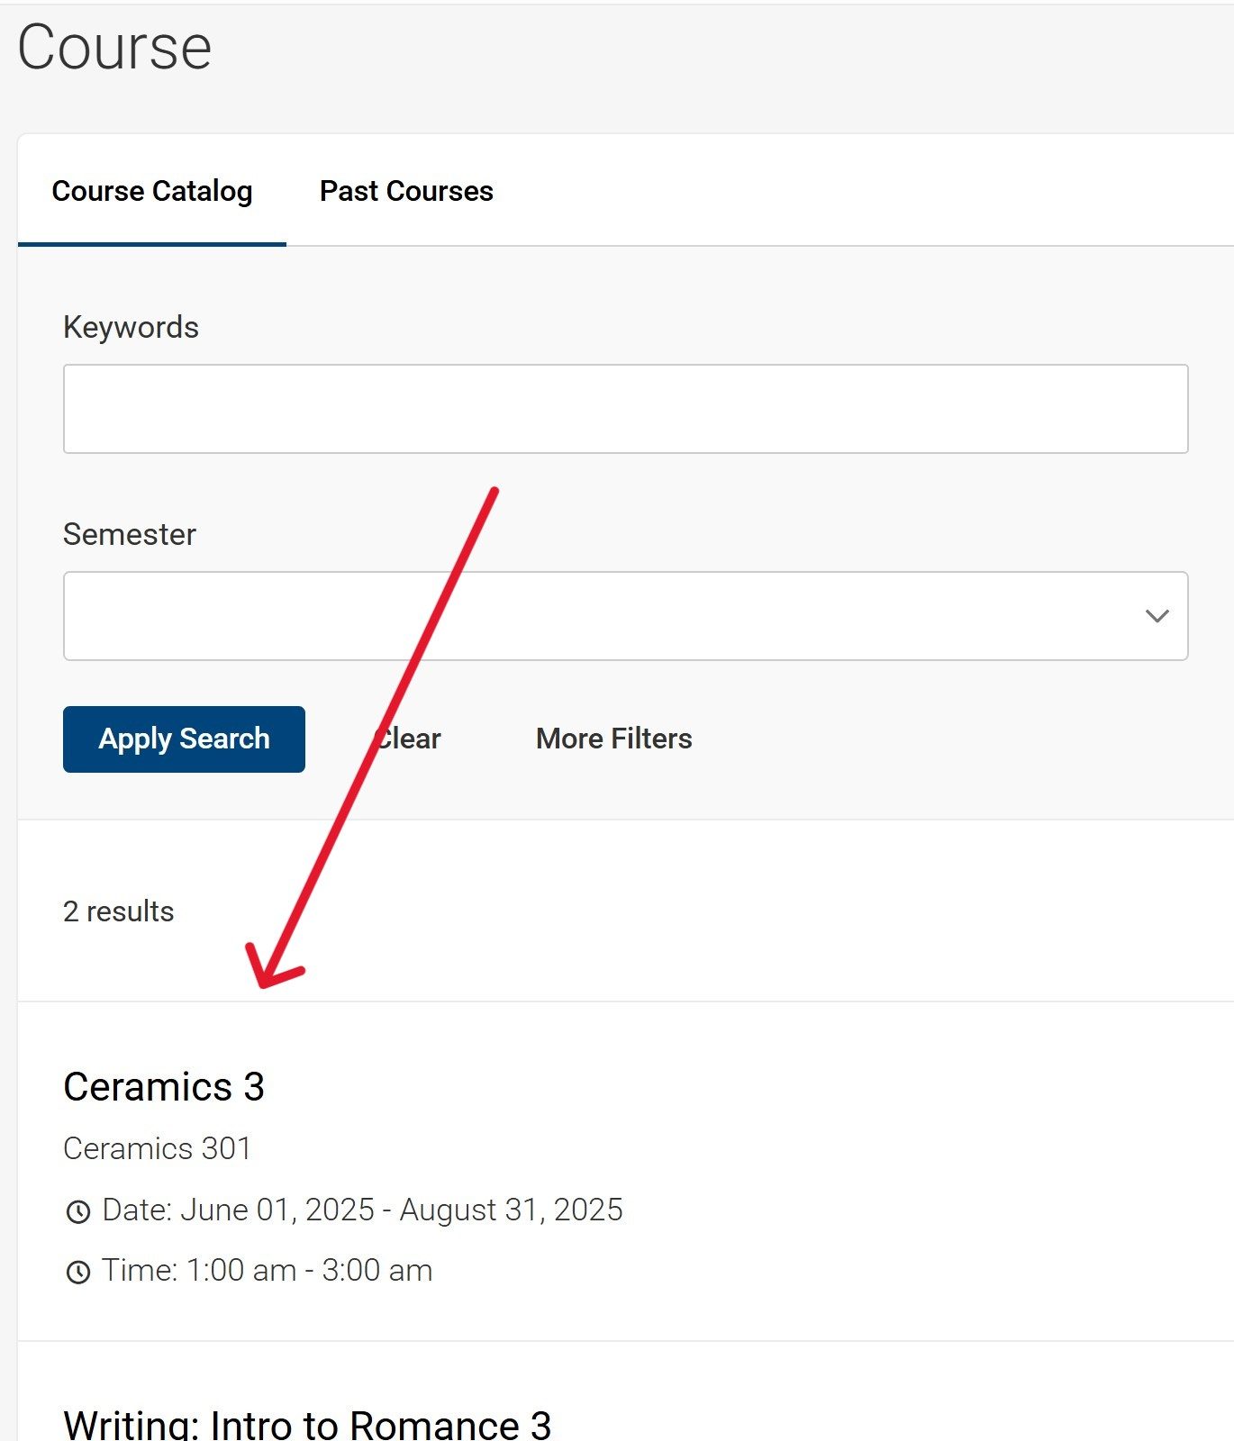Open the Semester combo box field

coord(594,616)
